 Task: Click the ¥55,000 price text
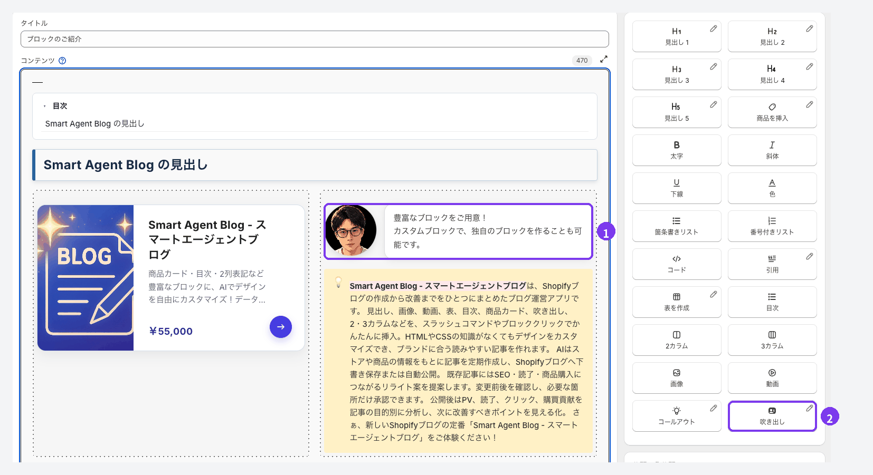tap(170, 331)
